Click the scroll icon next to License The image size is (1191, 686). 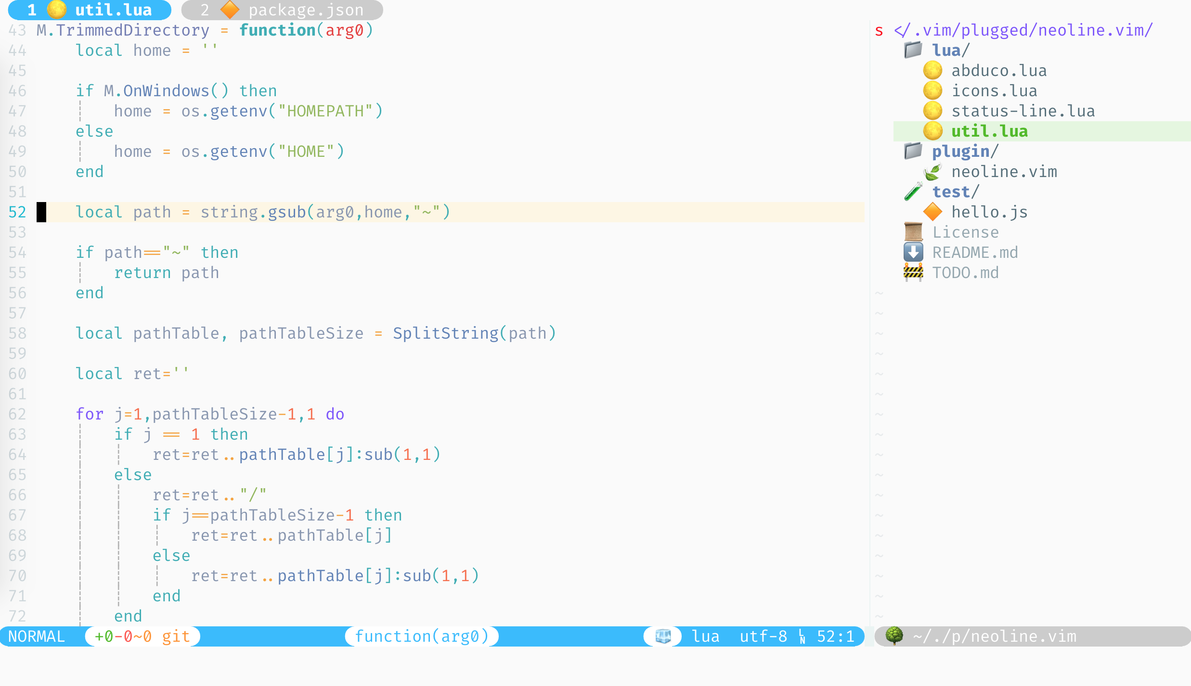pyautogui.click(x=913, y=232)
